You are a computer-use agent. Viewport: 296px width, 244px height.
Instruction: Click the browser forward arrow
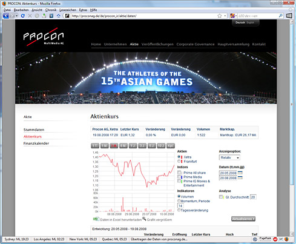[12, 16]
